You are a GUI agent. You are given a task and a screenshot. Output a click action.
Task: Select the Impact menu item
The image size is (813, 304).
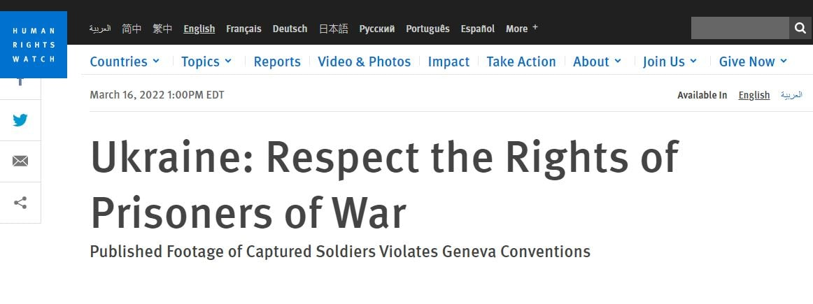point(448,61)
